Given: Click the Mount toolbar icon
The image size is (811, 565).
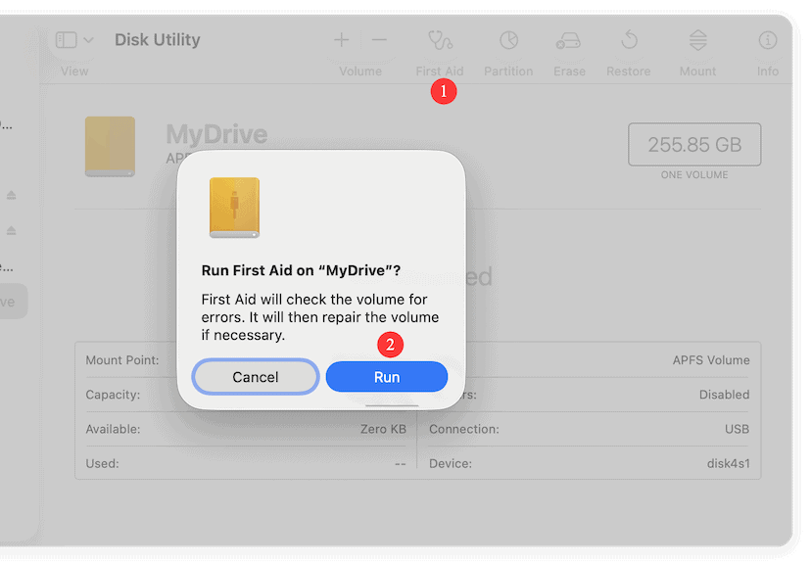Looking at the screenshot, I should point(697,40).
